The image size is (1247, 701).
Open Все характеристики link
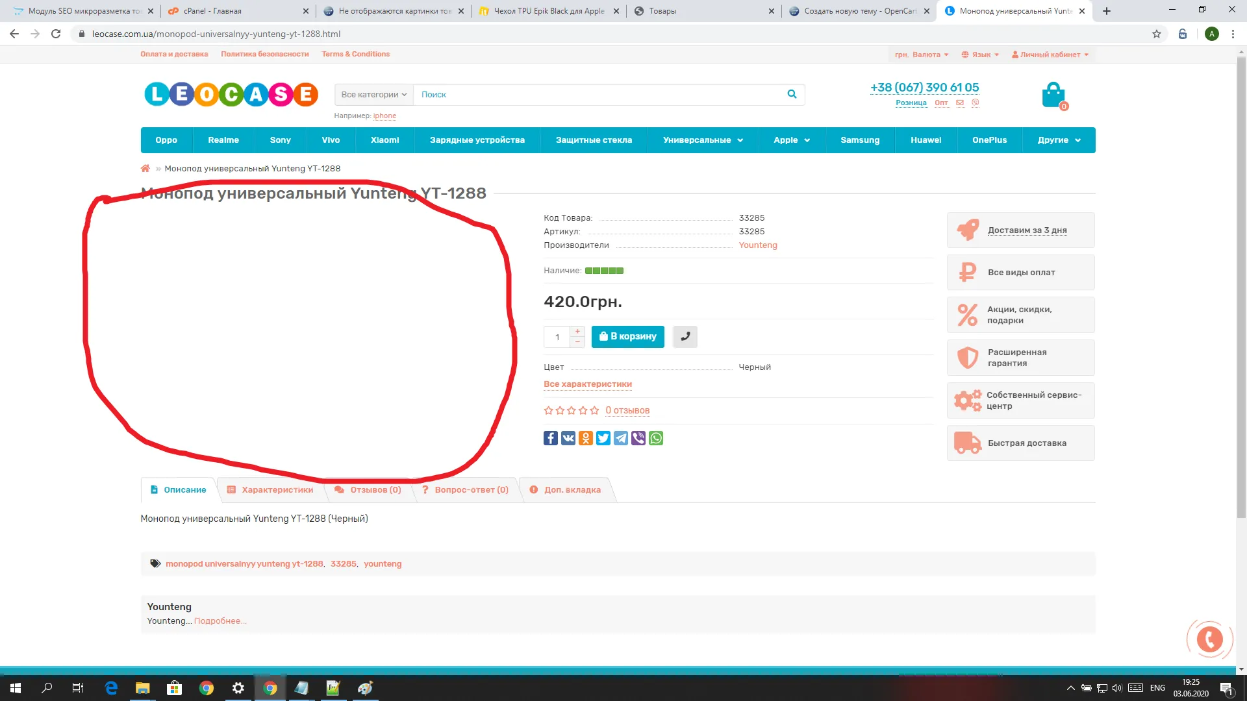[588, 384]
